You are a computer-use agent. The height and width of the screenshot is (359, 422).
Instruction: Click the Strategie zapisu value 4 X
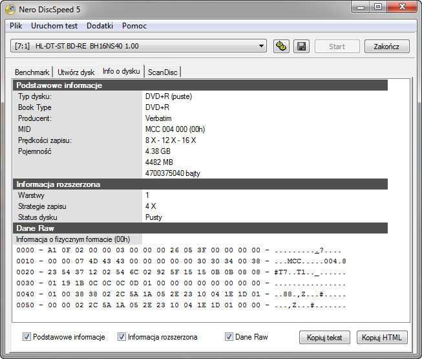[151, 206]
